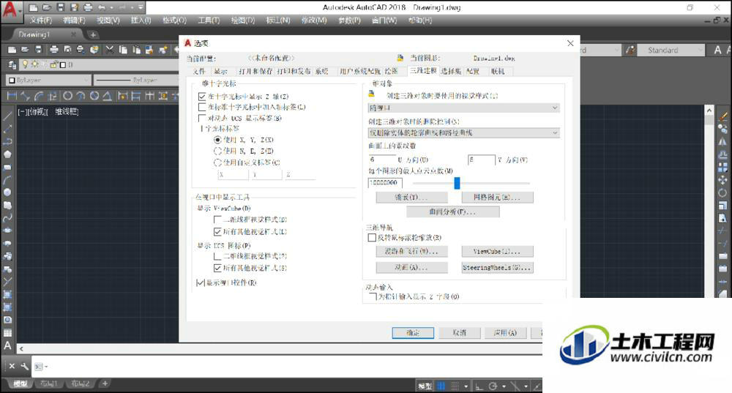Select the Multiline Text A tool
Image resolution: width=732 pixels, height=393 pixels.
7,346
